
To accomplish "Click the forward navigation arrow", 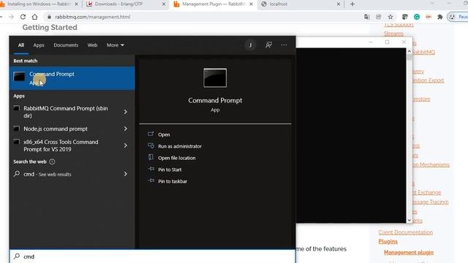I will (12, 17).
